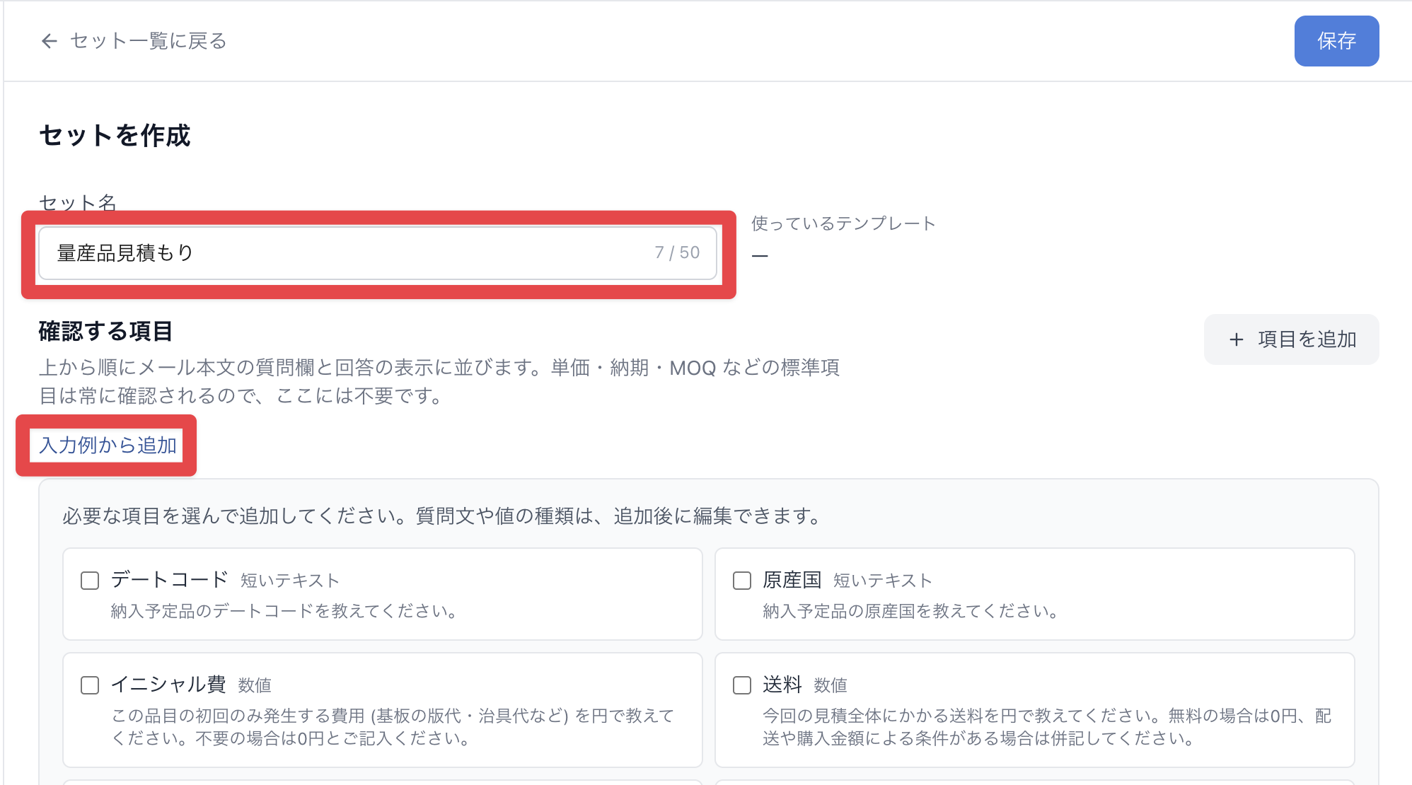Save the set with the 保存 button
The height and width of the screenshot is (785, 1412).
tap(1336, 41)
